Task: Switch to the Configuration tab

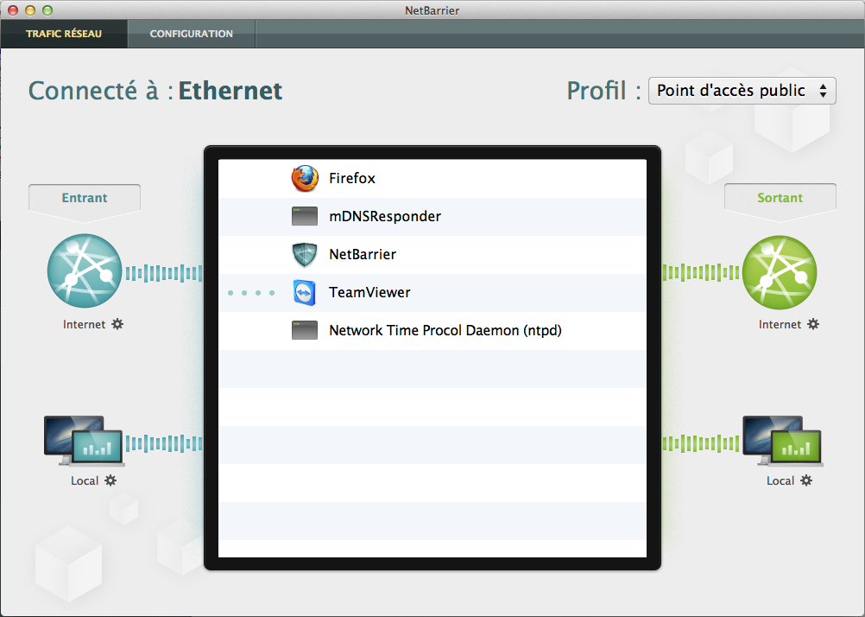Action: (191, 34)
